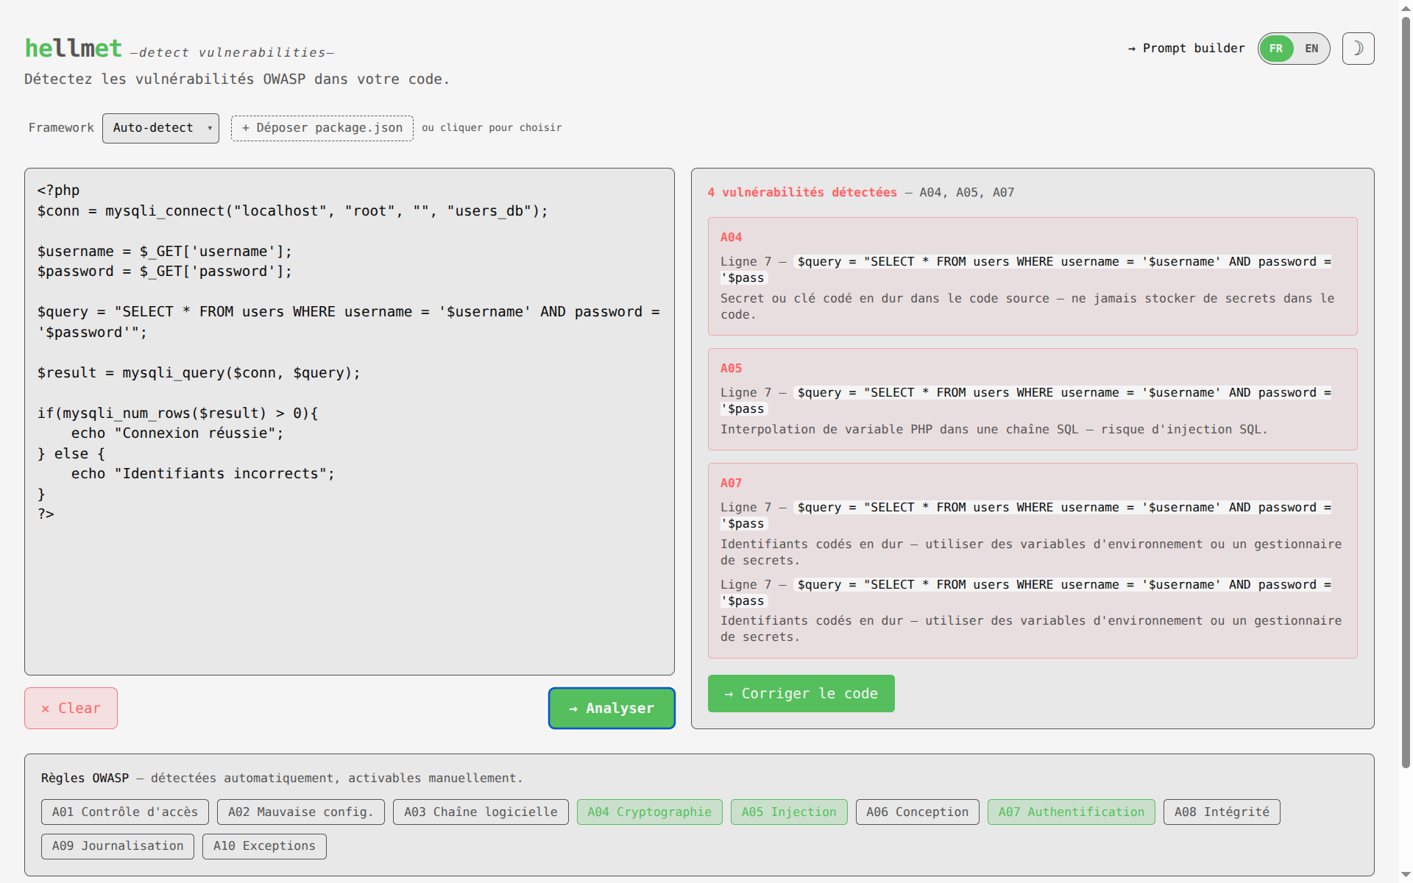Clear the code editor
1413x883 pixels.
click(x=71, y=708)
